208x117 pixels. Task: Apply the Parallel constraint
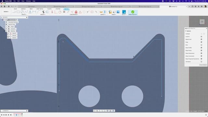[x=68, y=12]
